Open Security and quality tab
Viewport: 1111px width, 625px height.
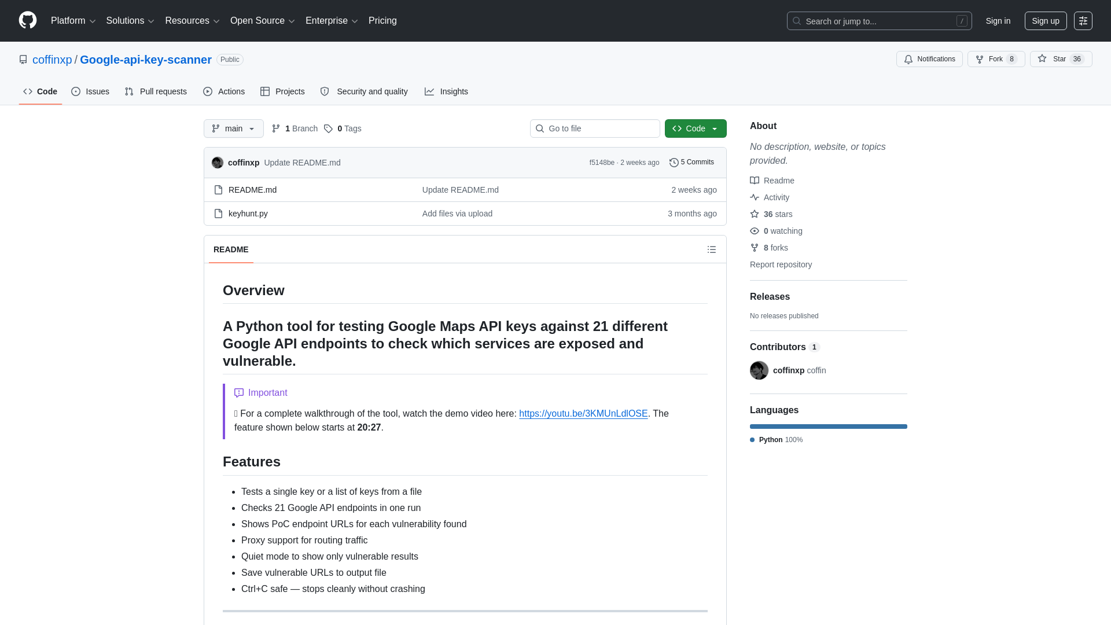[x=364, y=91]
